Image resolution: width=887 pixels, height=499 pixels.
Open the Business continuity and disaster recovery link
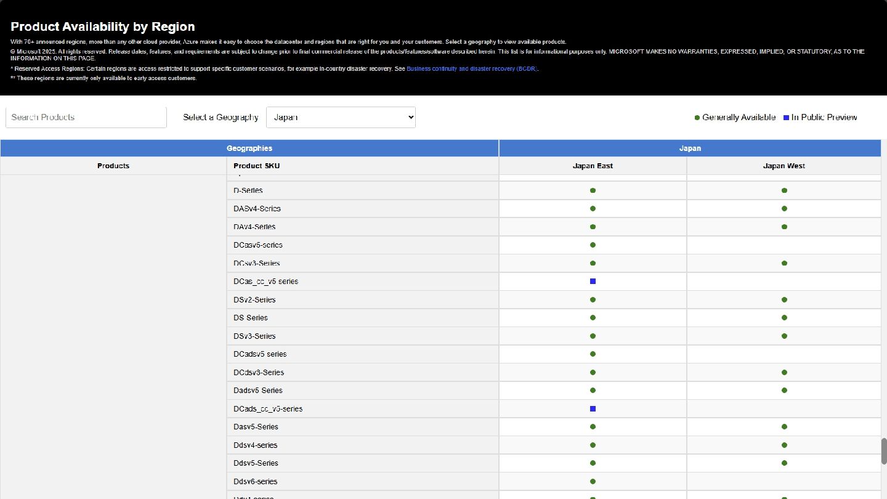(x=472, y=69)
